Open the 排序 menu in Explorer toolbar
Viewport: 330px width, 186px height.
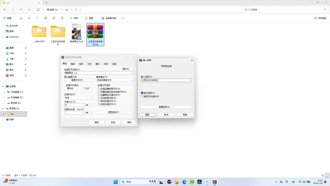coord(74,18)
